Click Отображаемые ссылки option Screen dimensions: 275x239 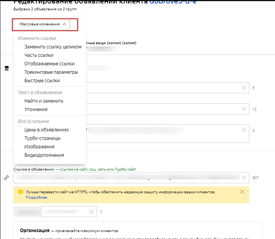[x=49, y=64]
